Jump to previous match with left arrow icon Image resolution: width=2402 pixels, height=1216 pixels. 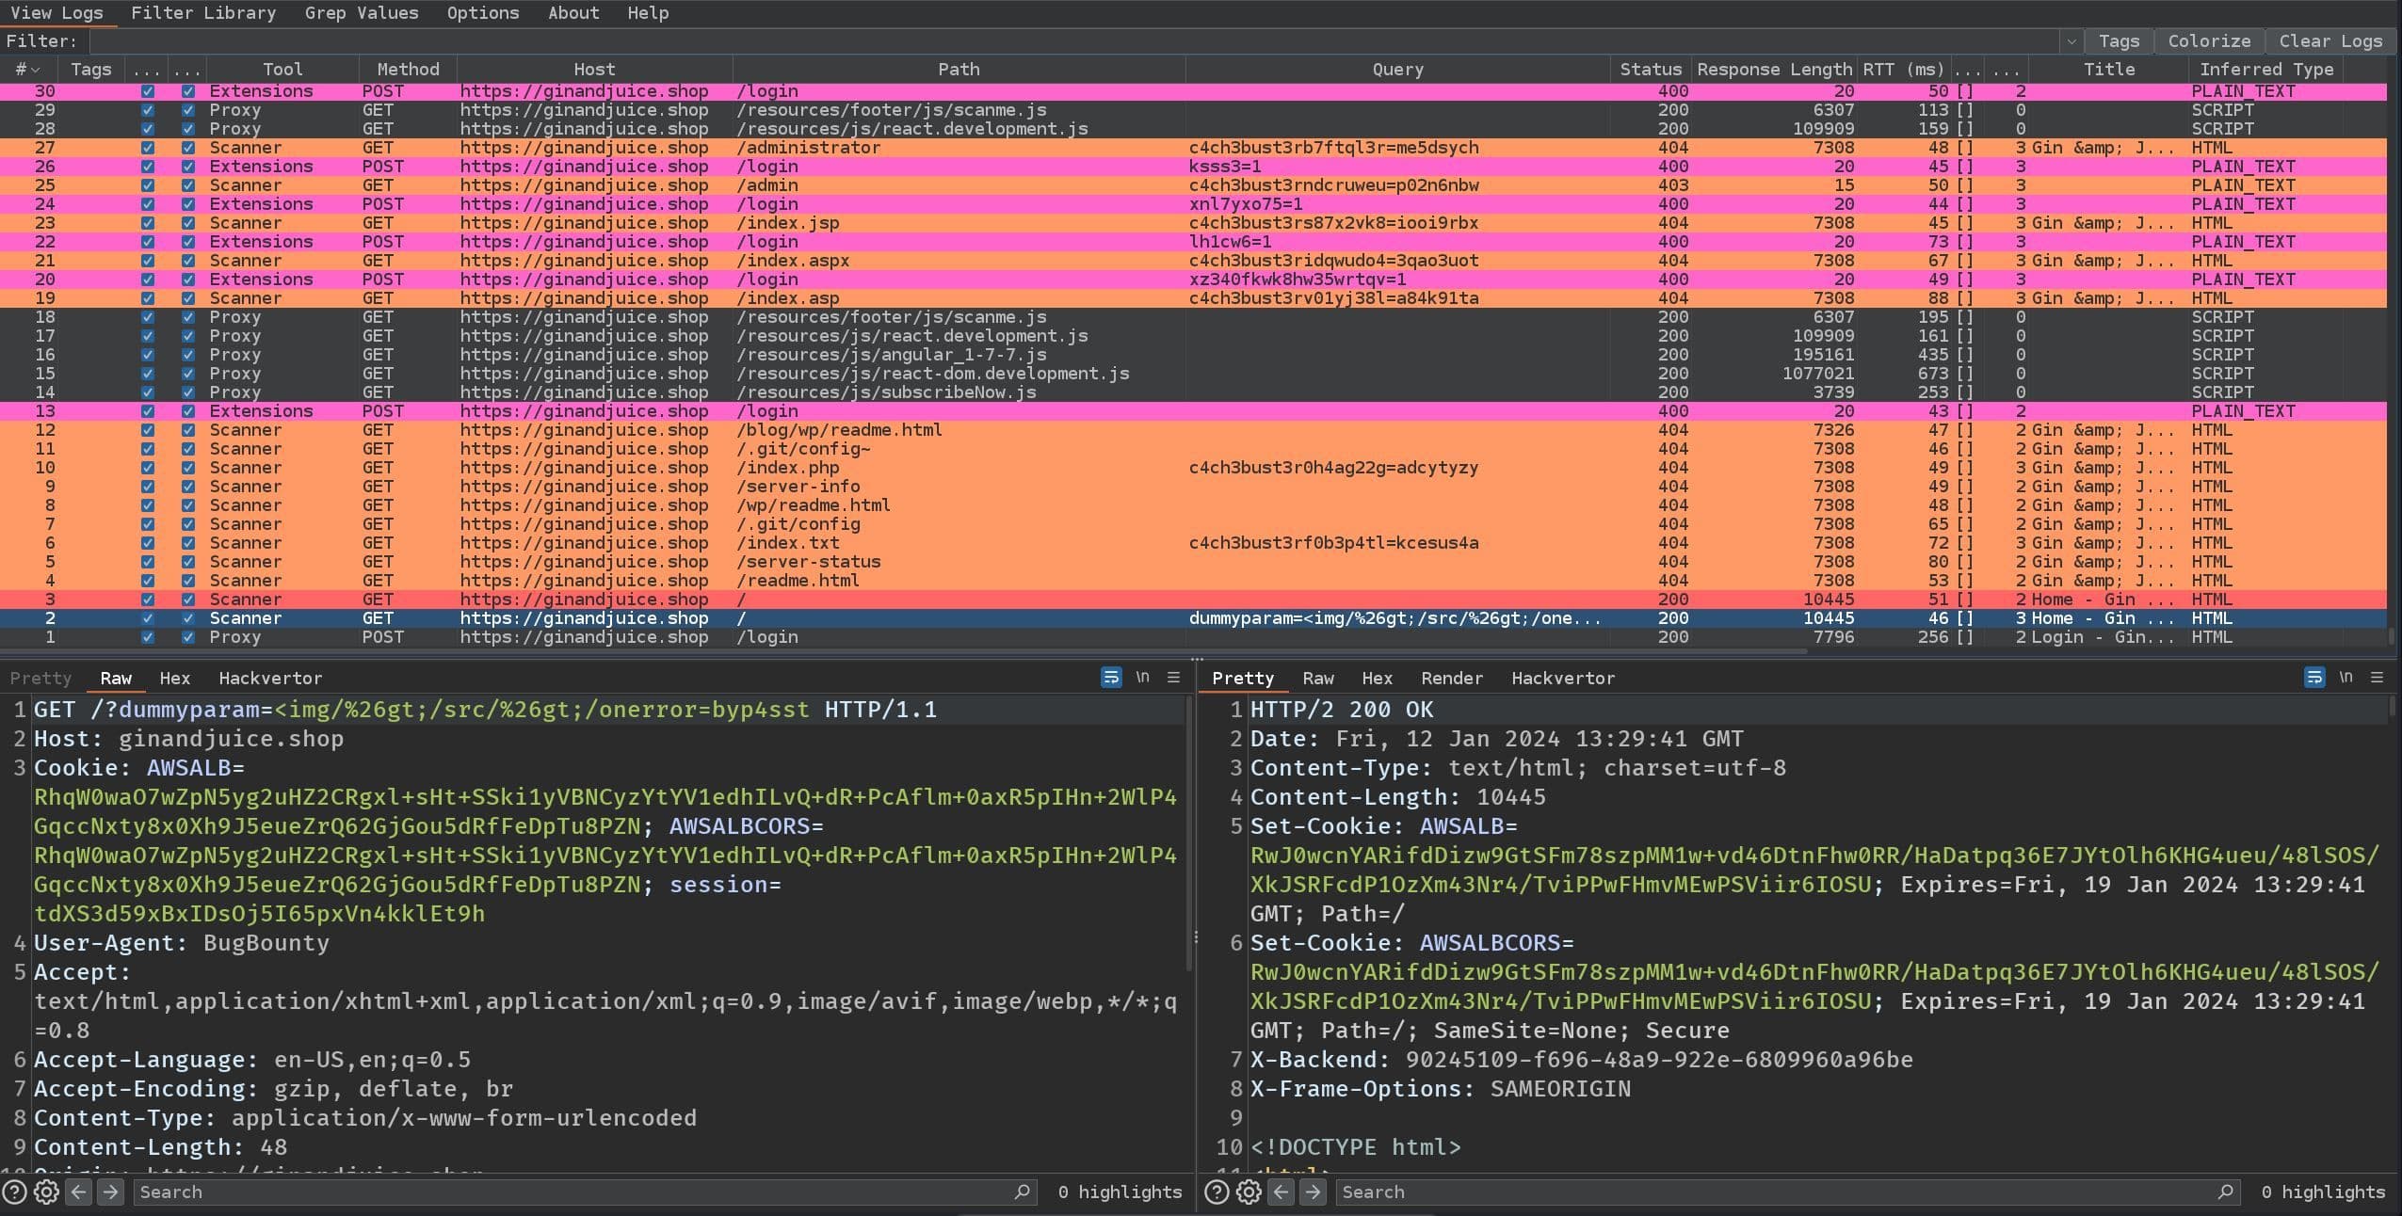point(80,1192)
